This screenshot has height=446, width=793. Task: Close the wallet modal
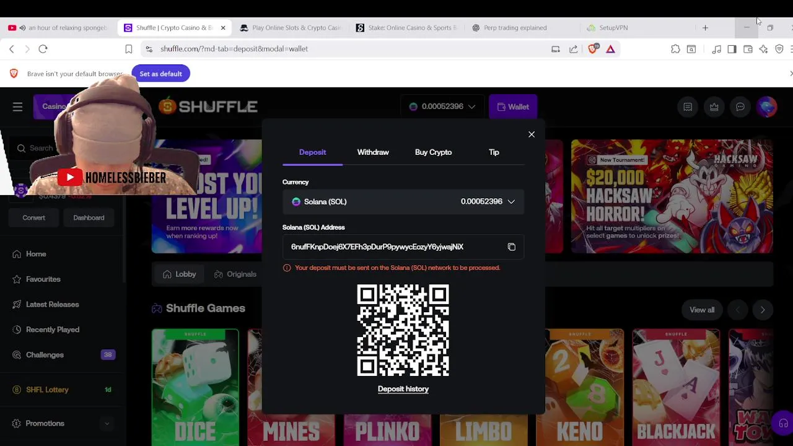tap(532, 134)
